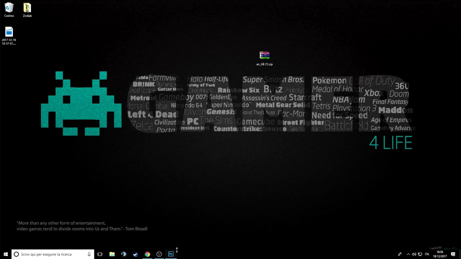Open OBS Studio from the taskbar

click(x=159, y=254)
